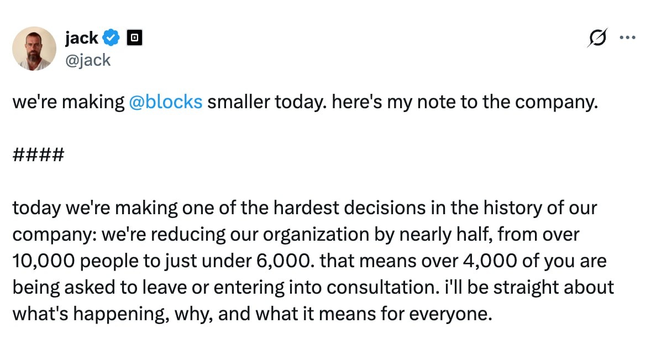
Task: Open the @jack handle link
Action: click(x=87, y=59)
